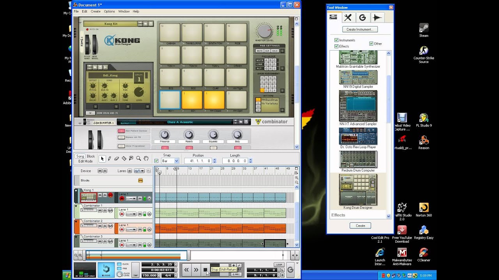Select Redrum Drum Computer thumbnail

coord(358,159)
